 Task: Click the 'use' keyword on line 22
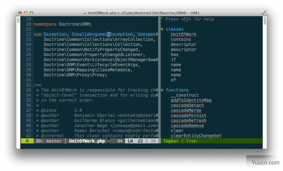click(37, 34)
